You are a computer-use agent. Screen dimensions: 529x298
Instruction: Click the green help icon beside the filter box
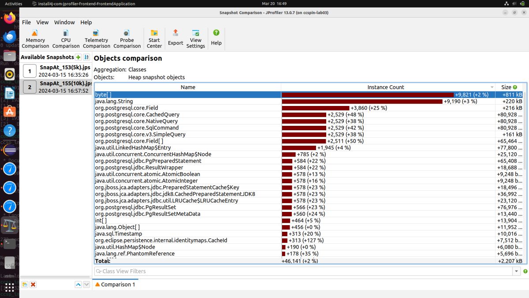(x=525, y=271)
